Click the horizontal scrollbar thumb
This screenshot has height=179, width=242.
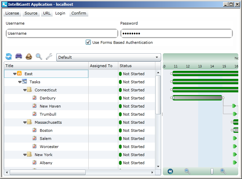(48, 172)
